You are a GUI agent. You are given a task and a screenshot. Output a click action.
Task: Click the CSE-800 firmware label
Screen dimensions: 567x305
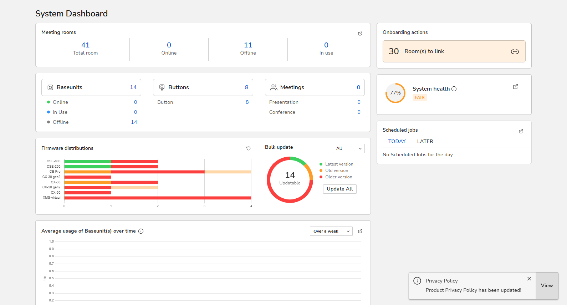tap(53, 161)
